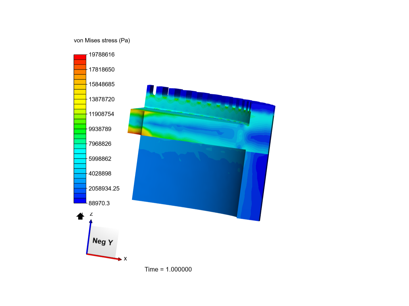Pick the red top band of legend
The image size is (409, 306).
click(80, 57)
